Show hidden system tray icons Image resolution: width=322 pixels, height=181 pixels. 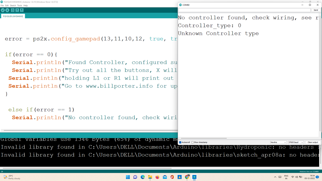click(275, 177)
